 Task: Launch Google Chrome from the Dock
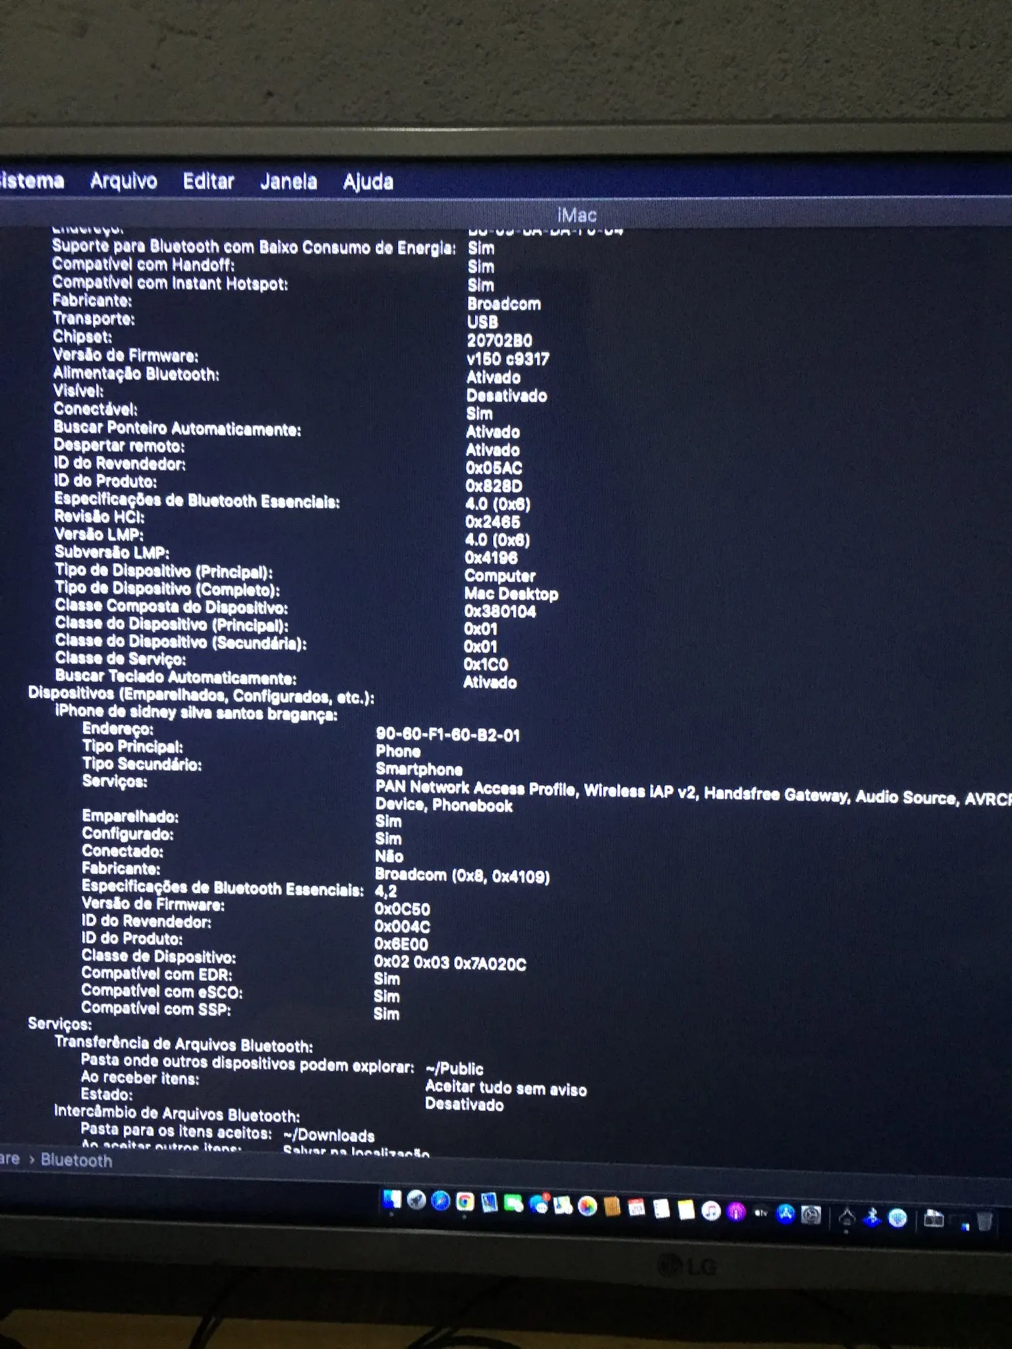[x=465, y=1202]
